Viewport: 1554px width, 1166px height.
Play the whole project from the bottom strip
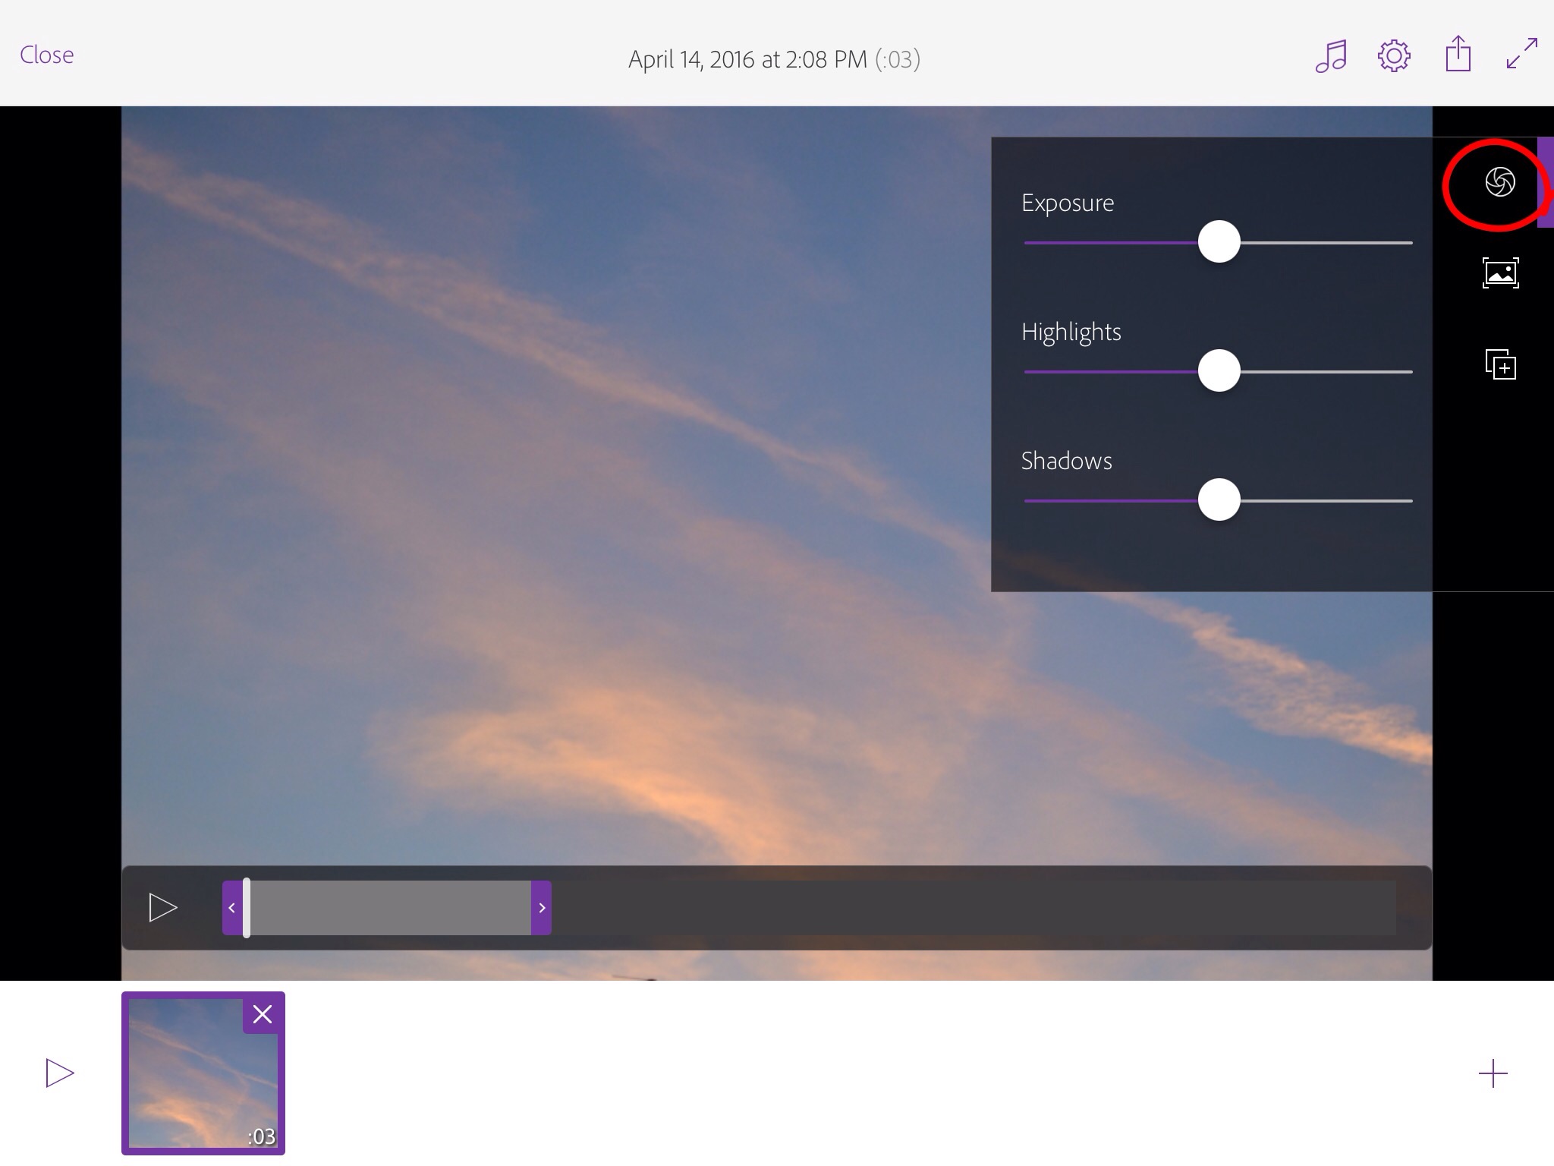59,1073
